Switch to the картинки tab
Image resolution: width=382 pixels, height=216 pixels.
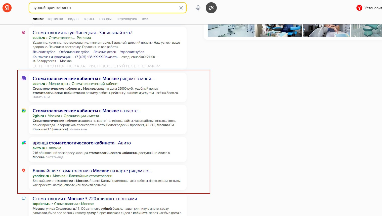[x=55, y=19]
